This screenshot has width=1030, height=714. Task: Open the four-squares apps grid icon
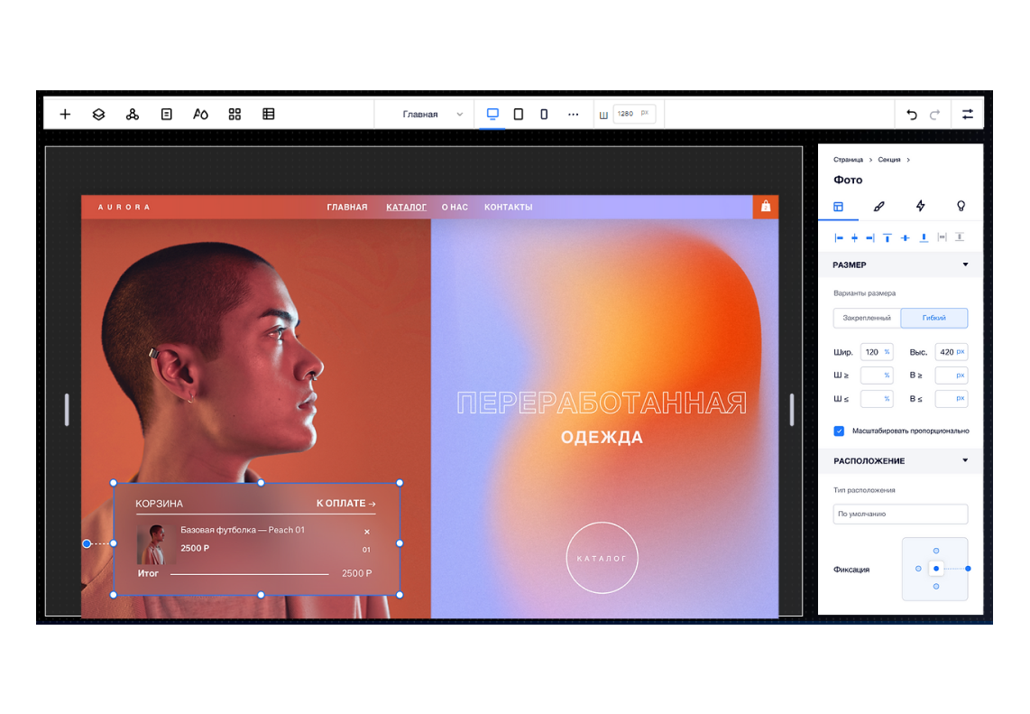coord(235,115)
